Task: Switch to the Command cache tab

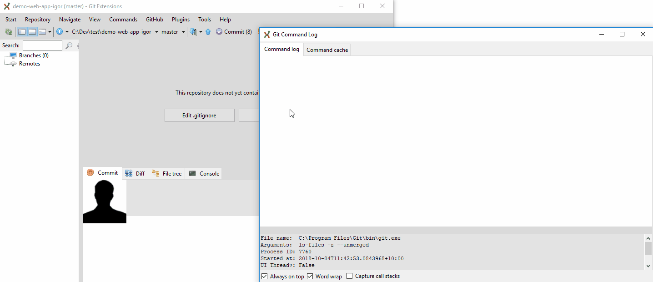Action: point(326,50)
